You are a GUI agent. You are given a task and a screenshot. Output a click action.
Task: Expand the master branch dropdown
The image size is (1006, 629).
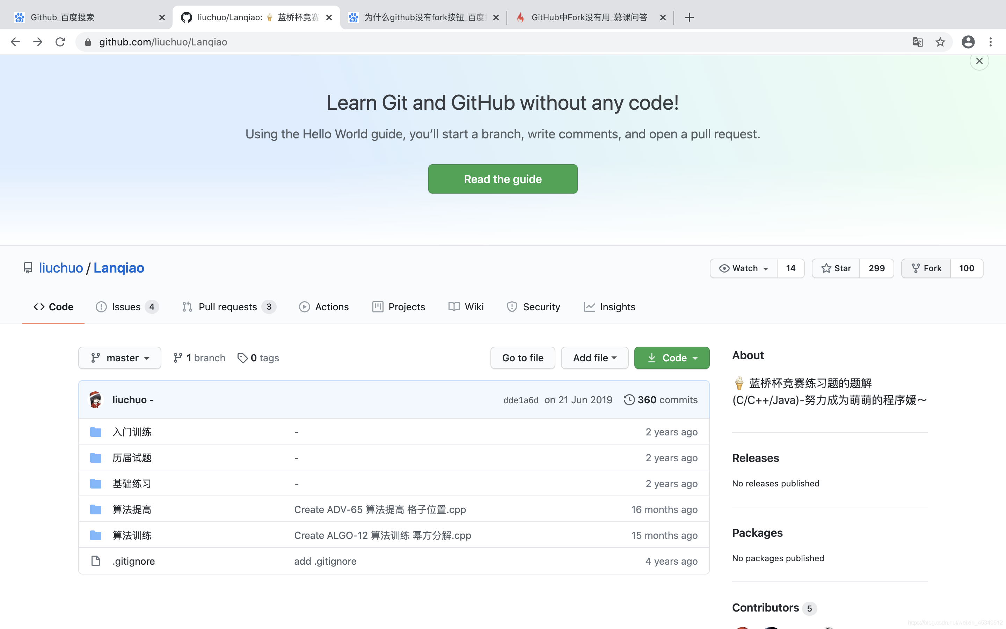click(119, 357)
